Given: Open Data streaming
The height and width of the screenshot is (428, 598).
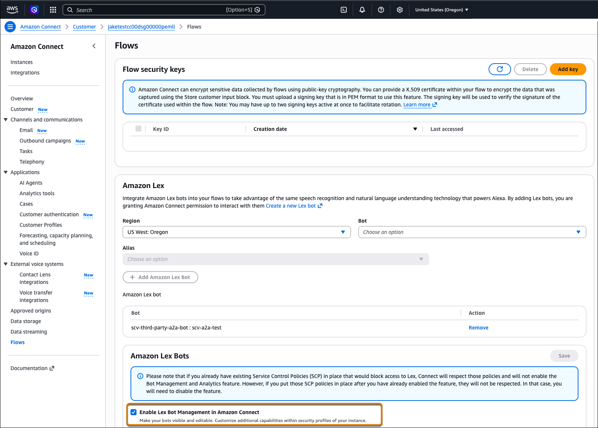Looking at the screenshot, I should coord(29,332).
